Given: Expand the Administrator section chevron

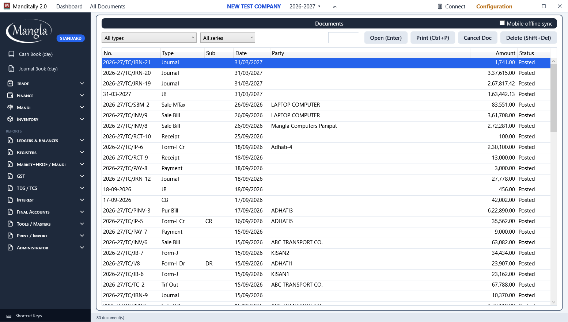Looking at the screenshot, I should [82, 248].
